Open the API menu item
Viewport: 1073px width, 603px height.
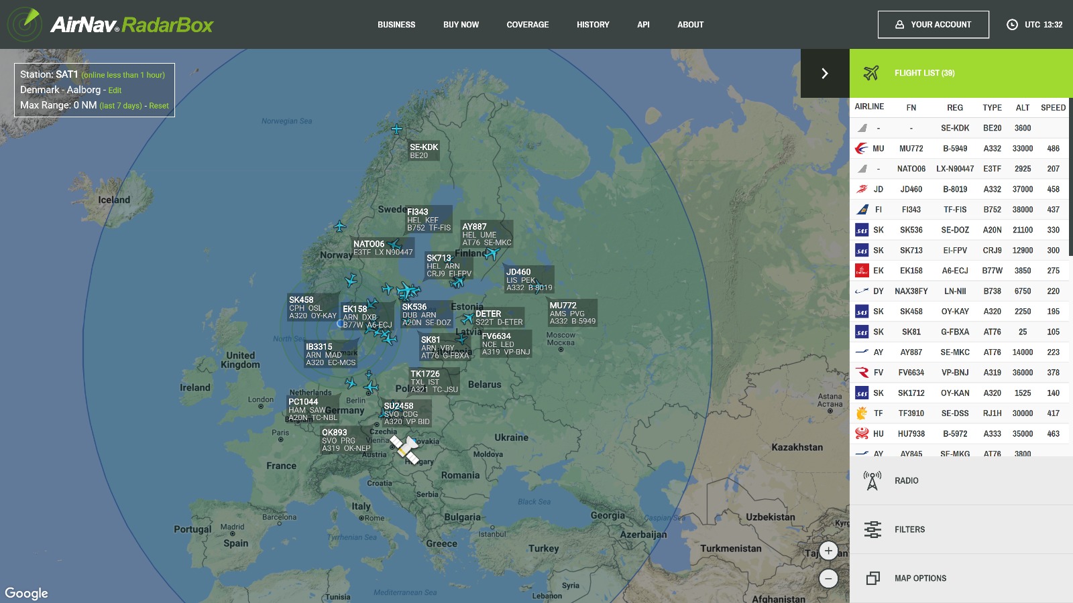pos(643,25)
